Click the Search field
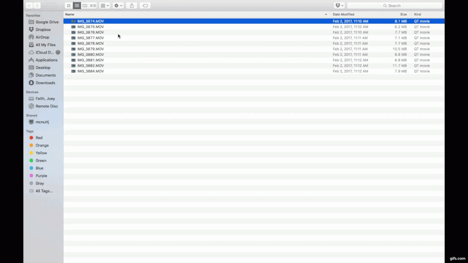The image size is (468, 263). pos(394,5)
